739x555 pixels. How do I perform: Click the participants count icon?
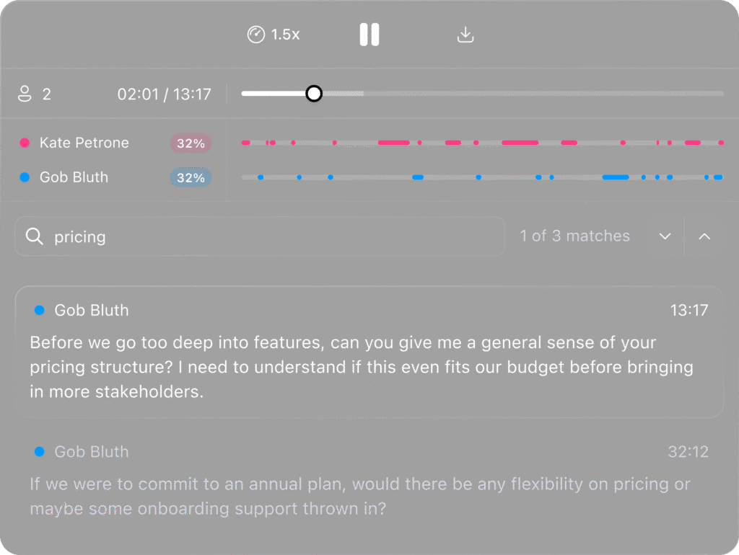25,94
